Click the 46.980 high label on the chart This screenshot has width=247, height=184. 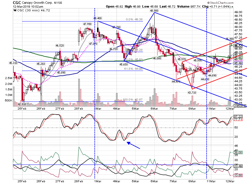(x=230, y=39)
